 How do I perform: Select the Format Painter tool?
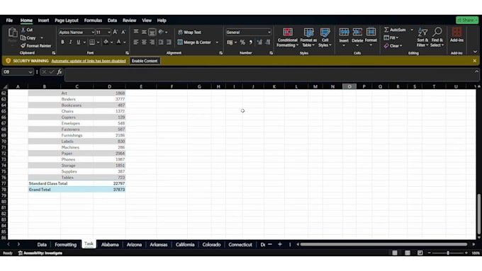click(x=35, y=46)
